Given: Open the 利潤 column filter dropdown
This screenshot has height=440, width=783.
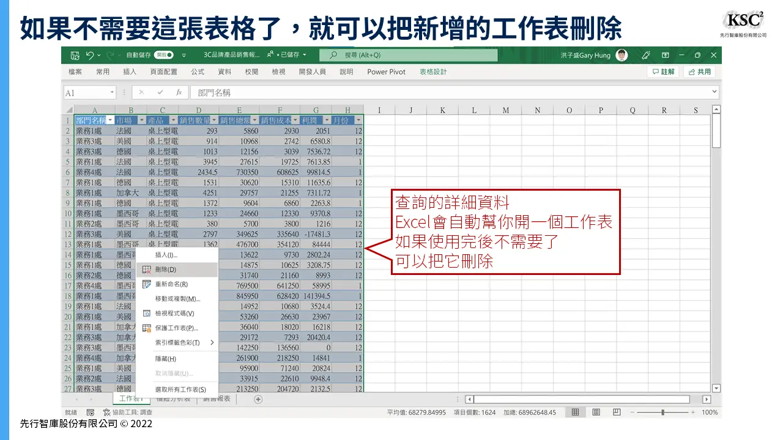Looking at the screenshot, I should [327, 120].
